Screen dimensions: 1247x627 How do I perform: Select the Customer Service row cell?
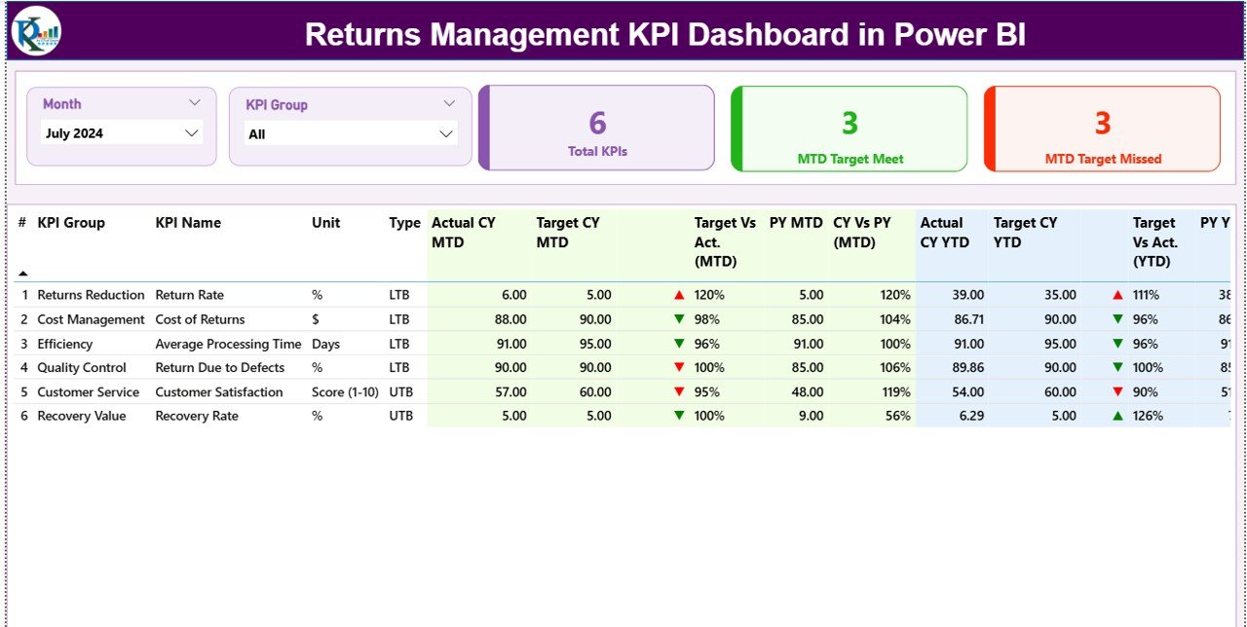(x=88, y=392)
